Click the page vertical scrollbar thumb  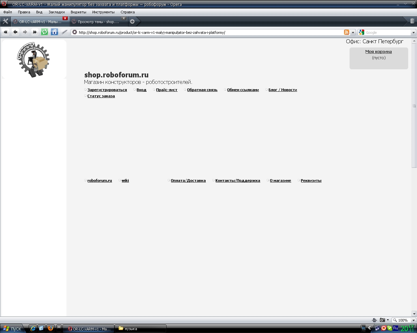coord(414,106)
